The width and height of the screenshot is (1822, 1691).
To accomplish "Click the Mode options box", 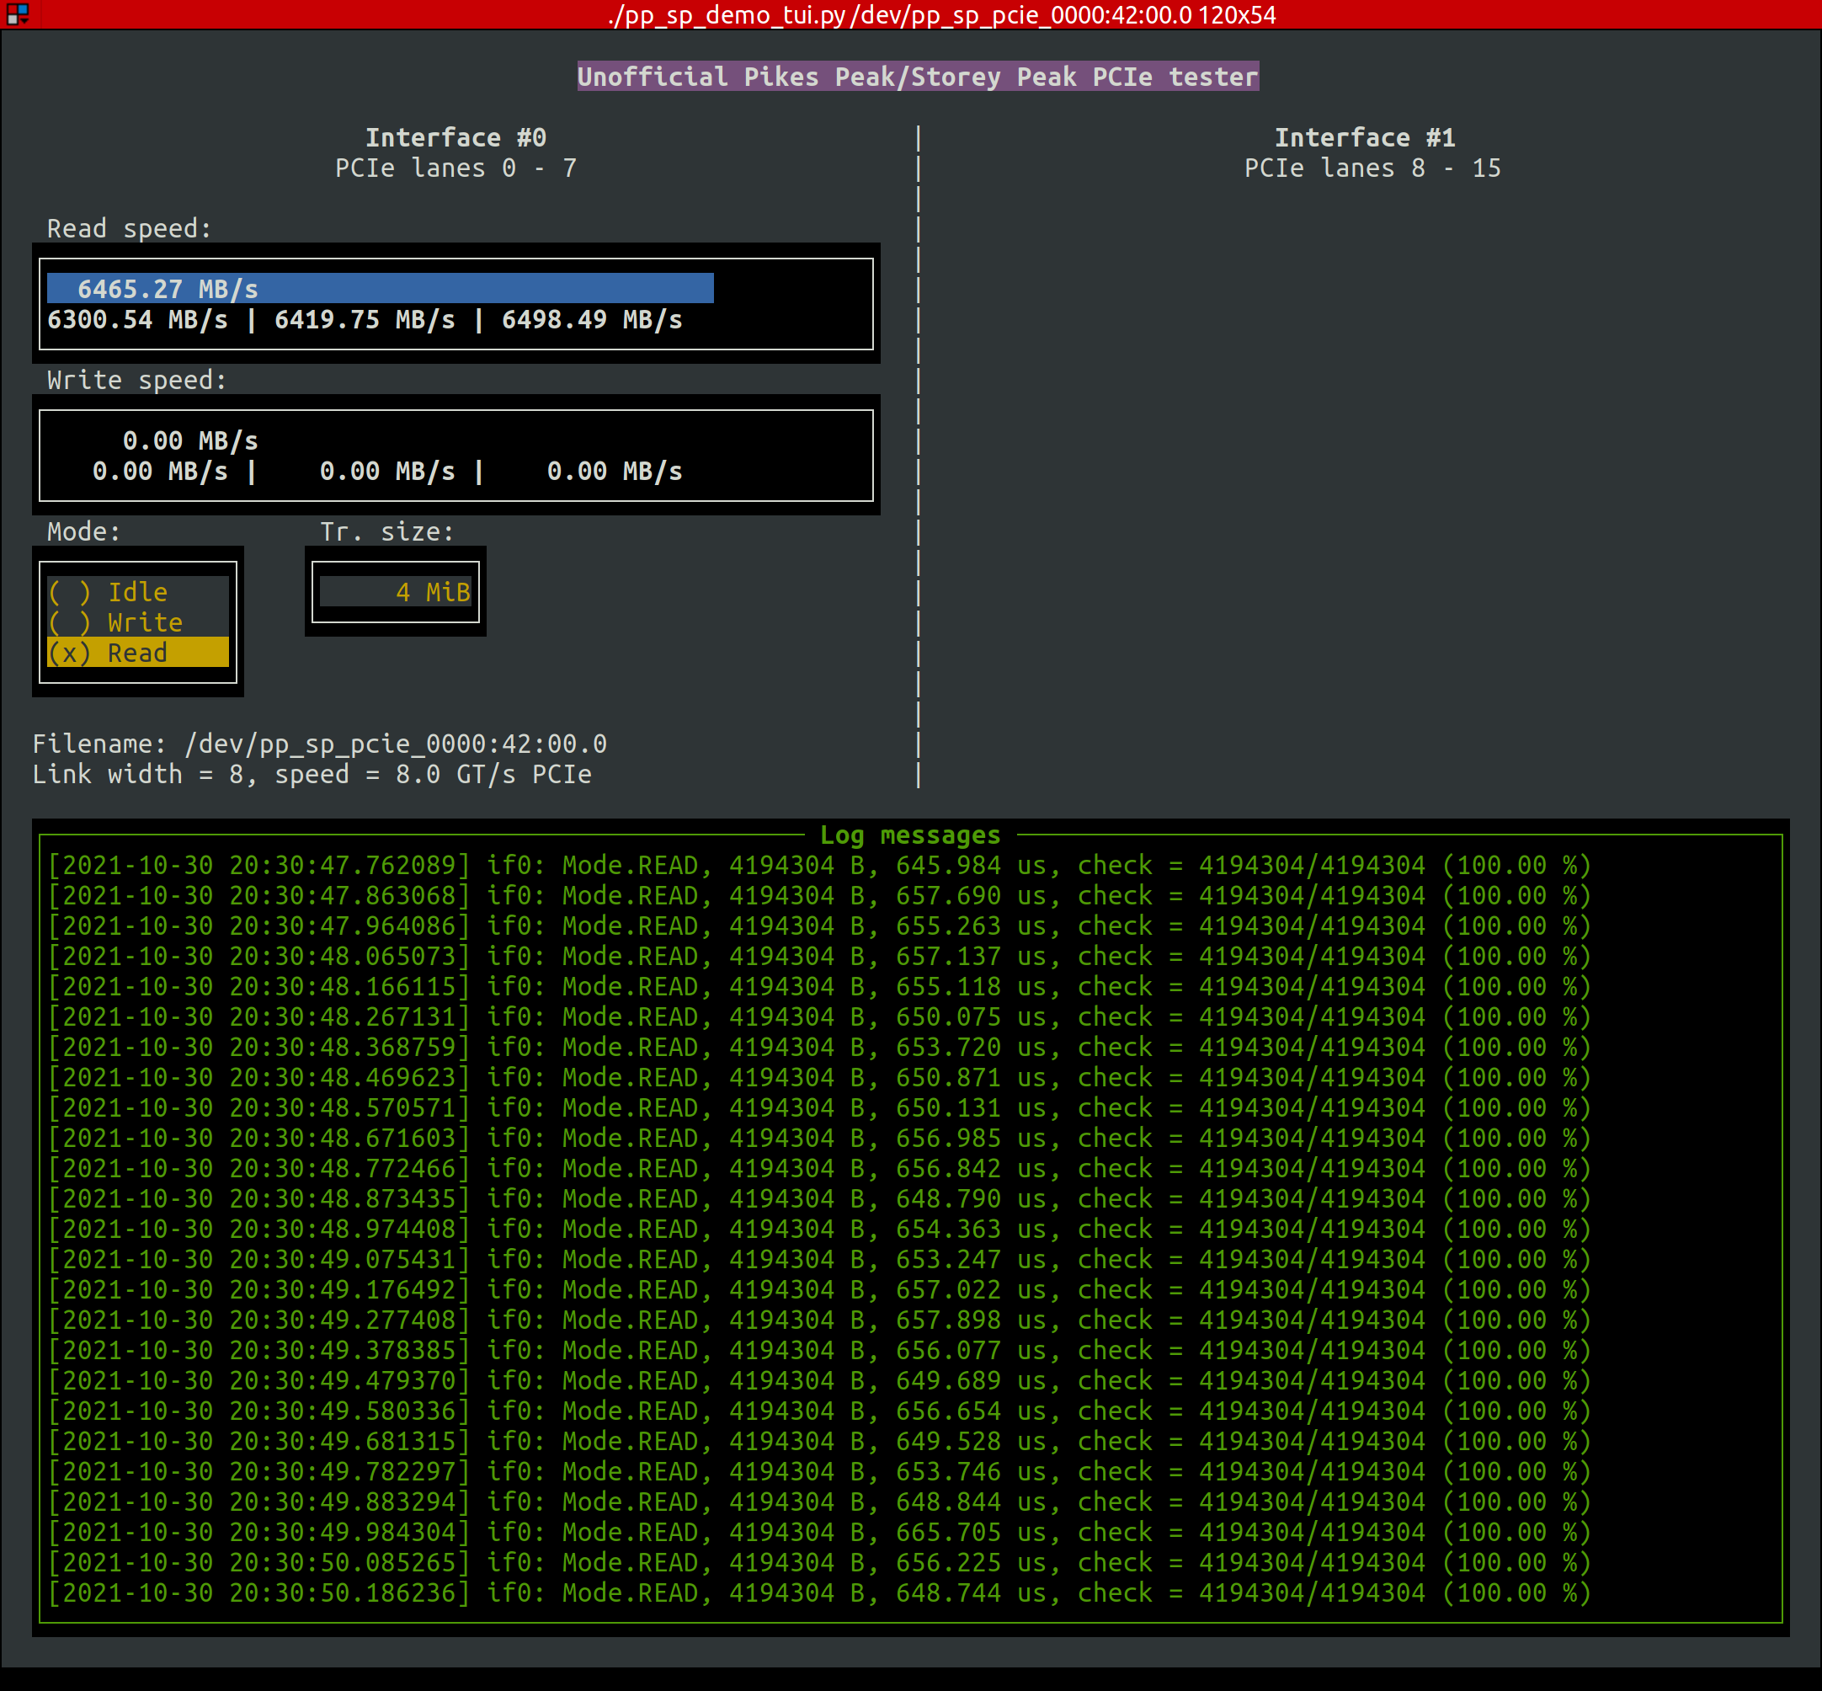I will click(x=138, y=622).
